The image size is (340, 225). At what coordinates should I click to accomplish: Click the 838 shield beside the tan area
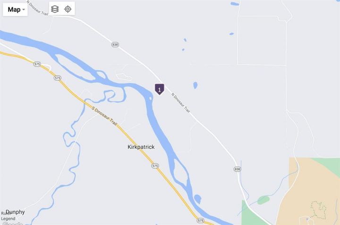pyautogui.click(x=237, y=169)
